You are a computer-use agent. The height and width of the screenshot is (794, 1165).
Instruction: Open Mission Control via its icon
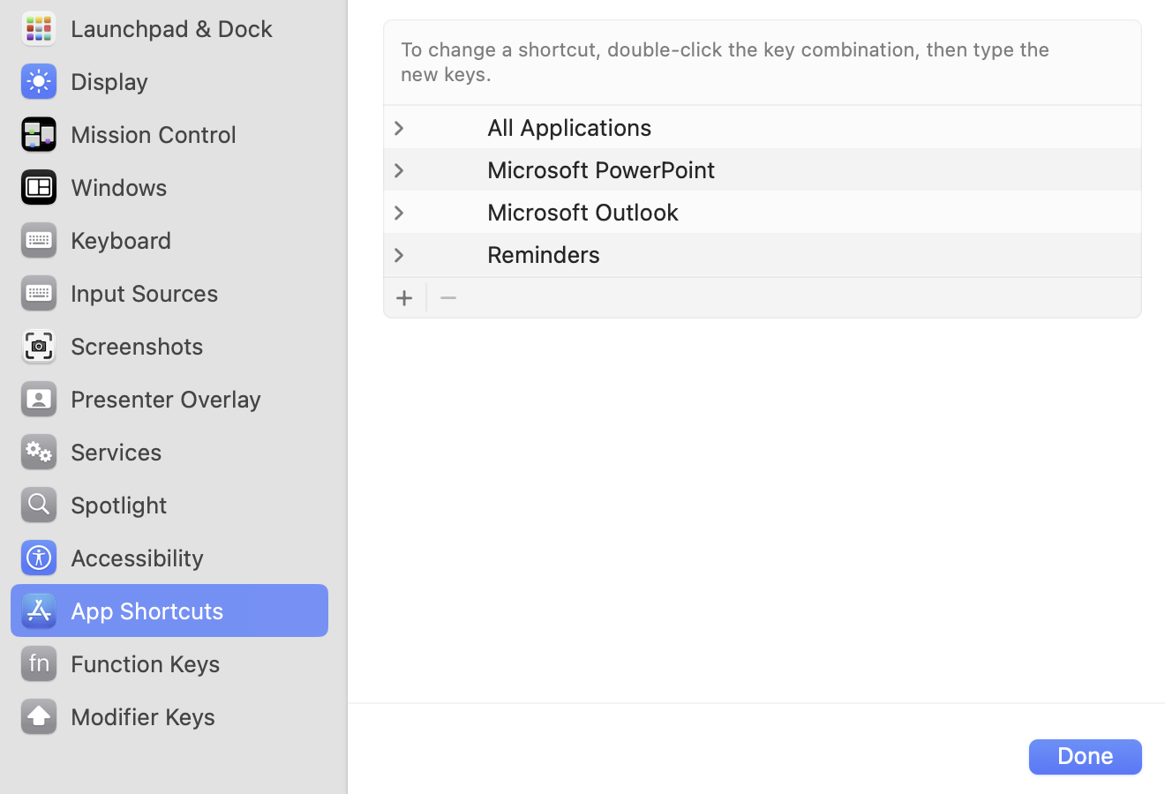coord(38,134)
